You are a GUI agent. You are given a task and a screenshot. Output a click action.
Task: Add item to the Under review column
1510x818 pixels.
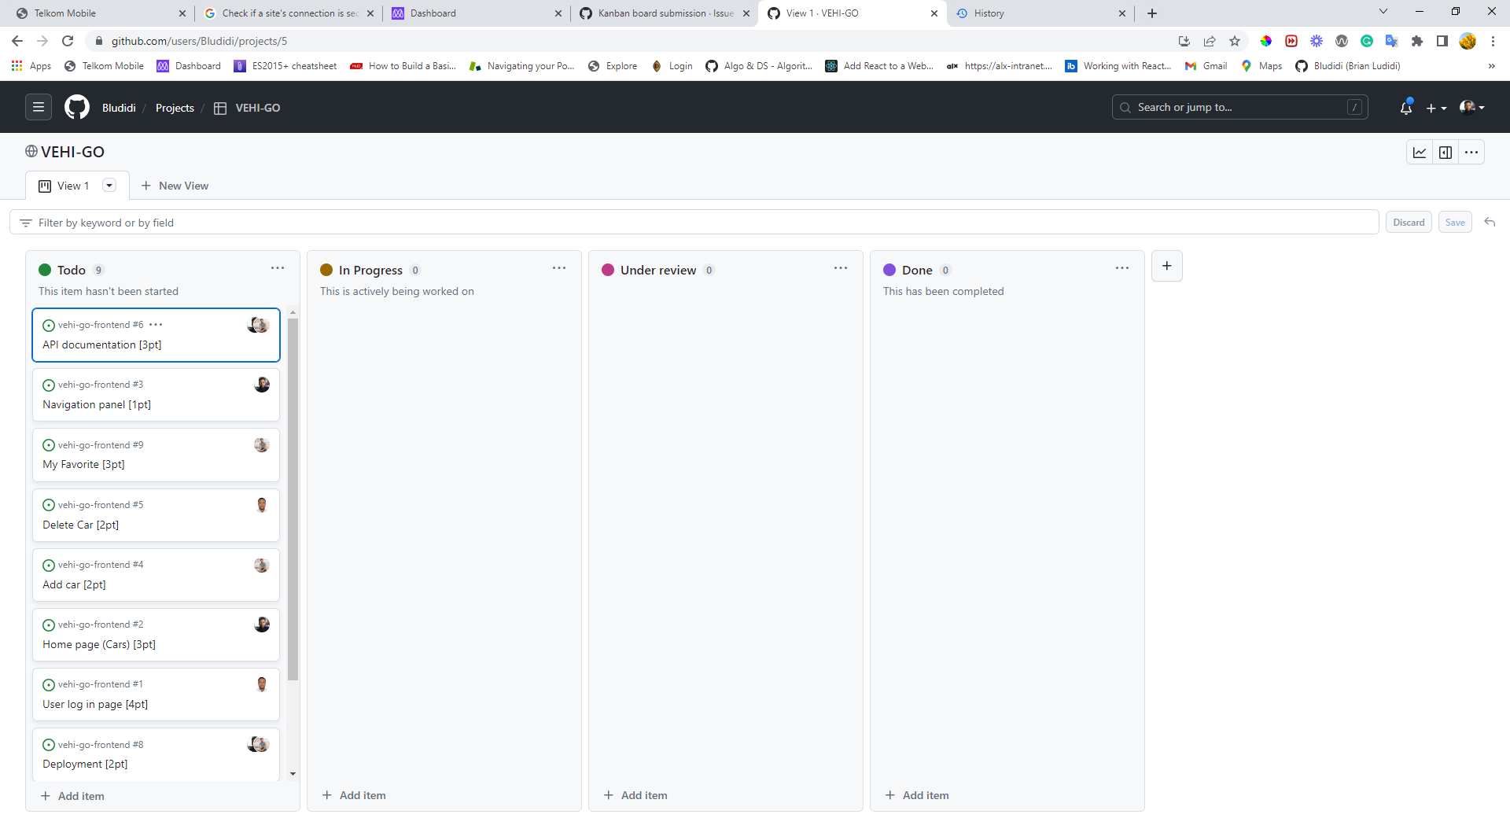(645, 795)
